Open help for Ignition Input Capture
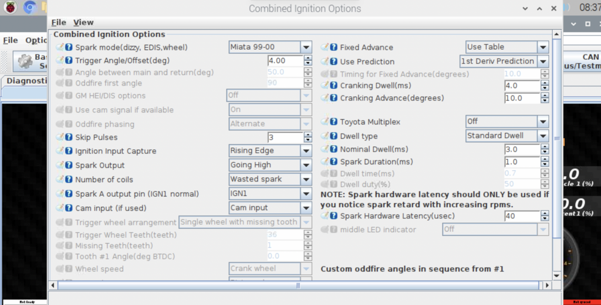This screenshot has height=305, width=601. 69,151
